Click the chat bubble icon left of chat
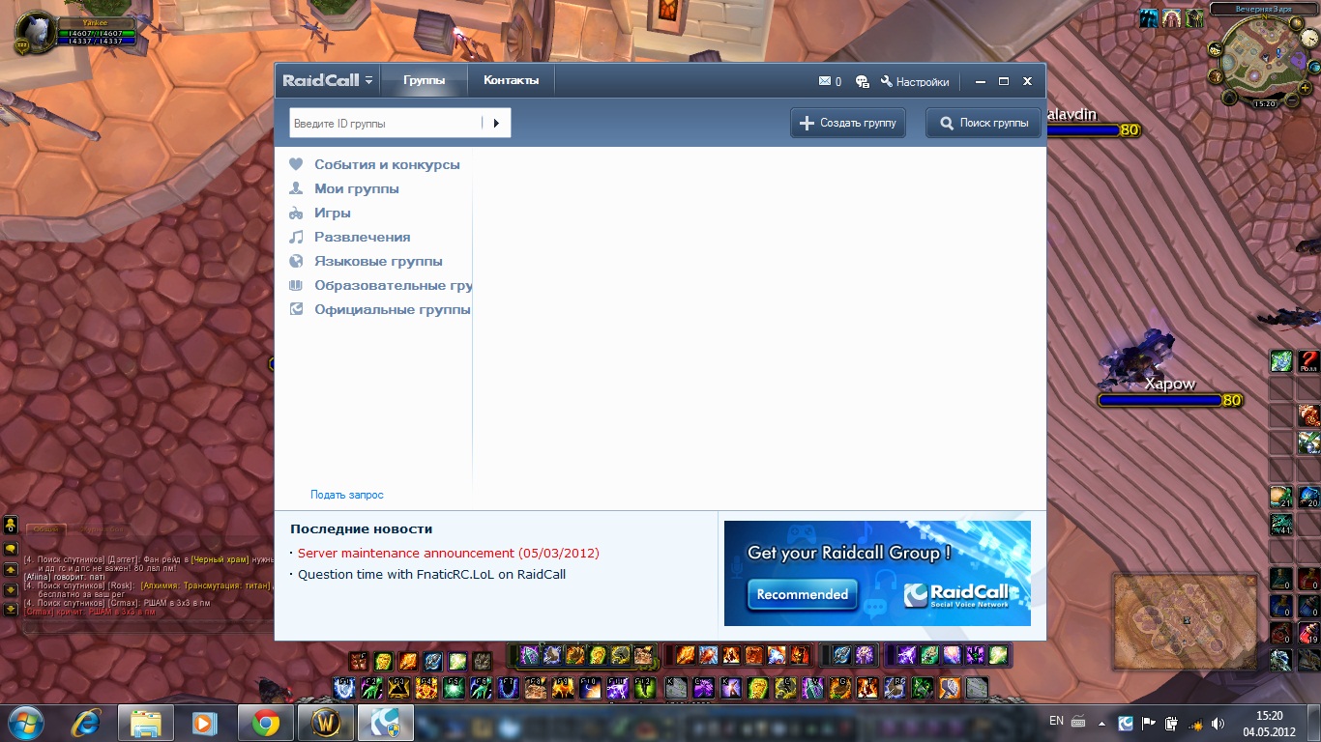Viewport: 1321px width, 742px height. [x=11, y=549]
